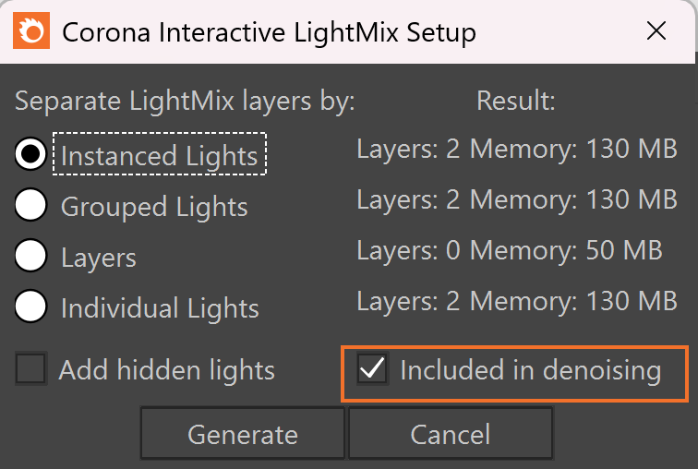Click the Included in denoising label text
This screenshot has width=698, height=469.
coord(531,370)
